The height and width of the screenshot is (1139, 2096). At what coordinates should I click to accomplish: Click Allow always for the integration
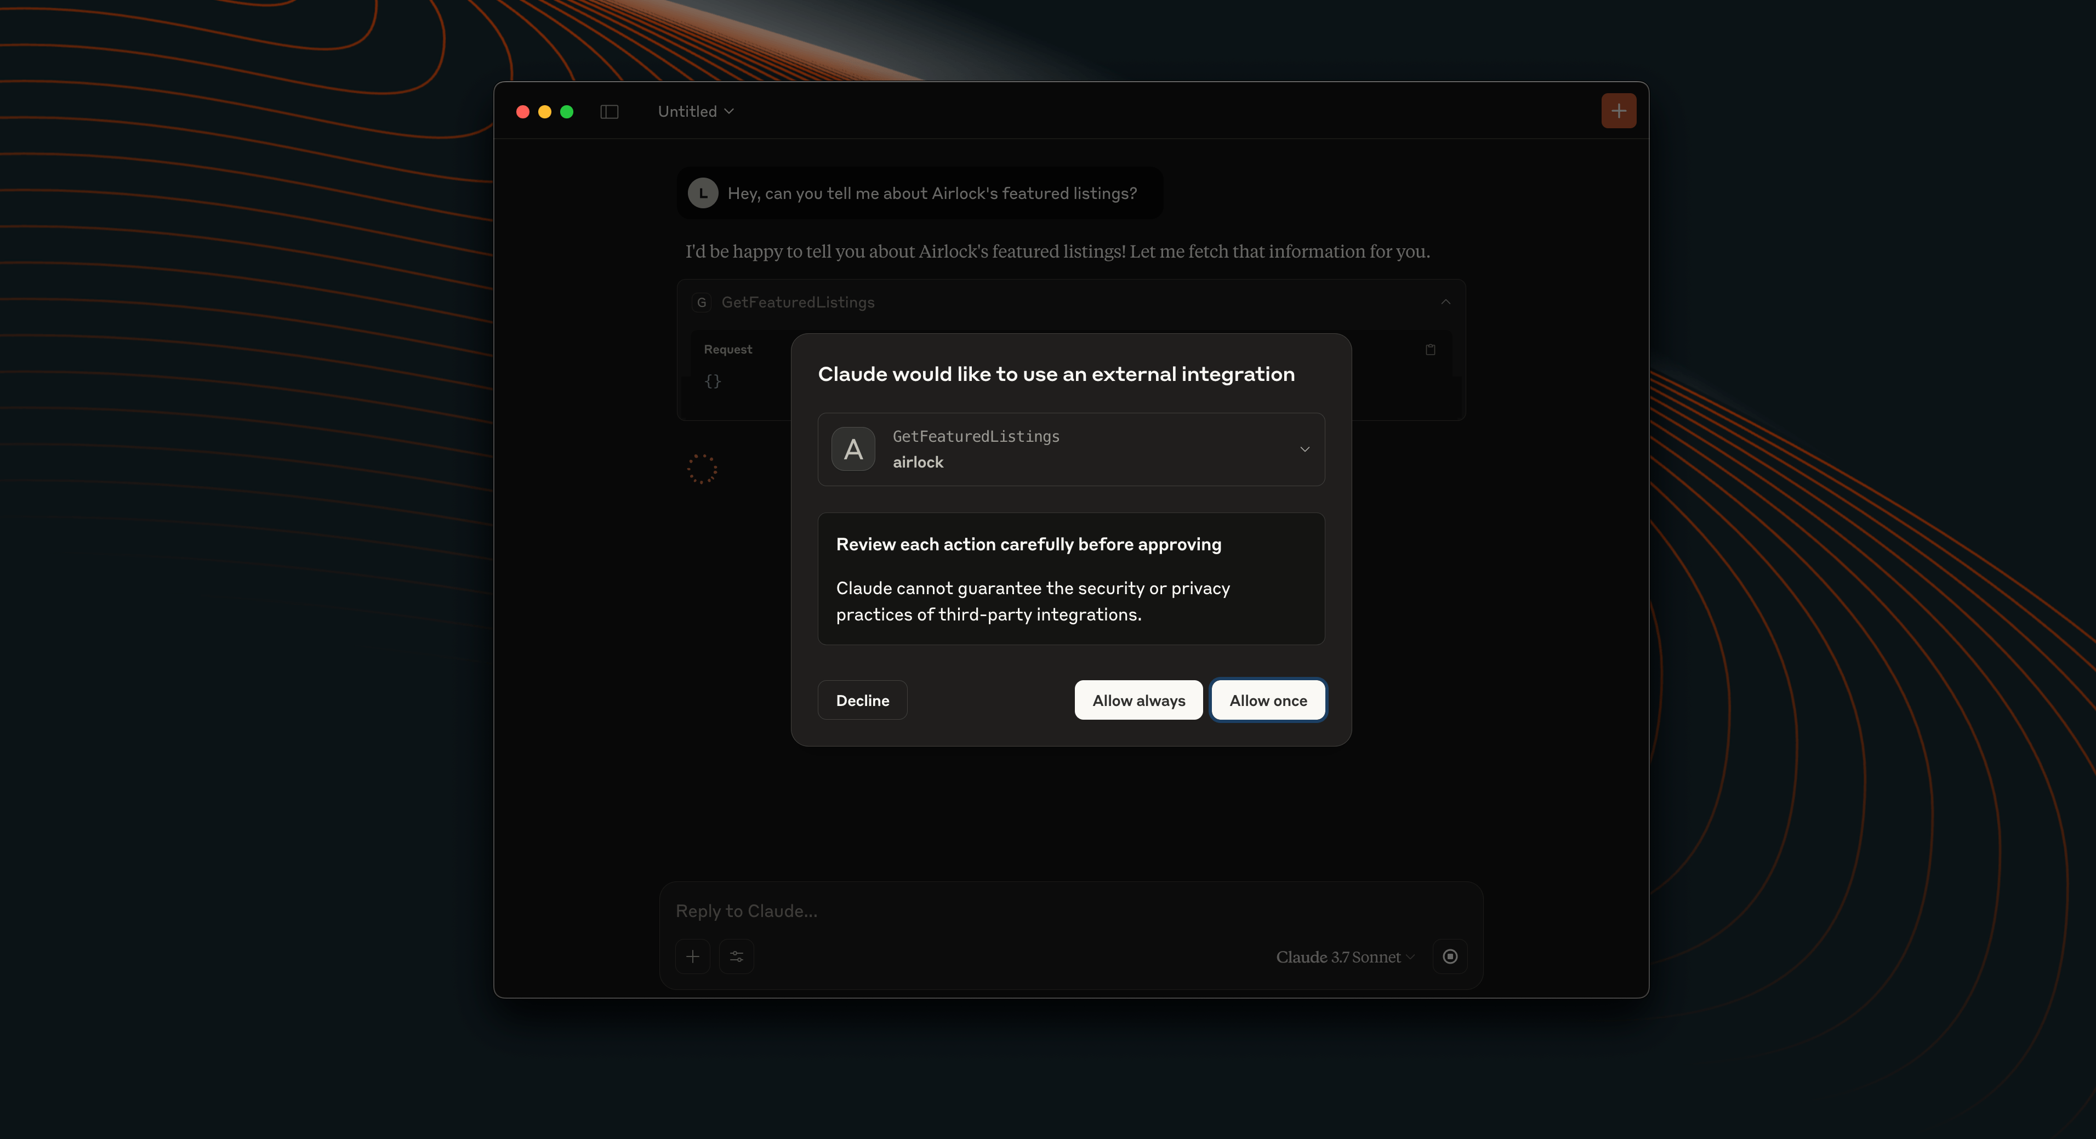1137,699
